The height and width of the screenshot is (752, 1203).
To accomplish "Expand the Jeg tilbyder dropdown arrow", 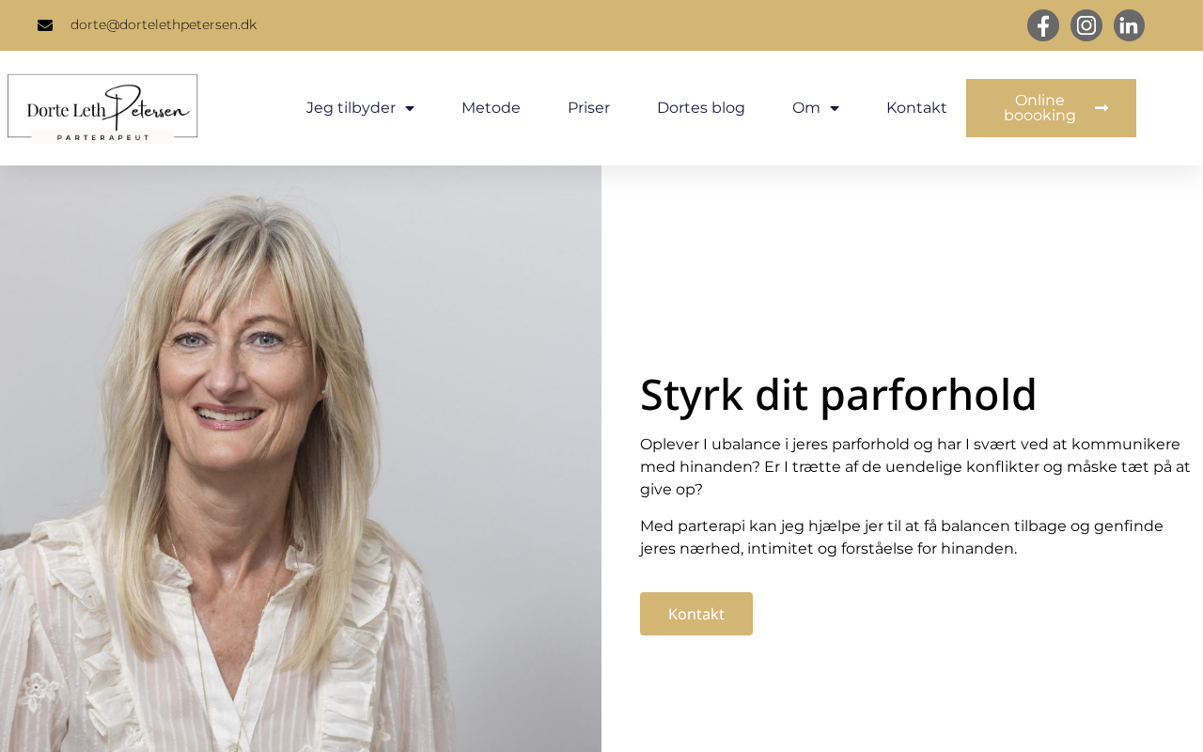I will (410, 108).
